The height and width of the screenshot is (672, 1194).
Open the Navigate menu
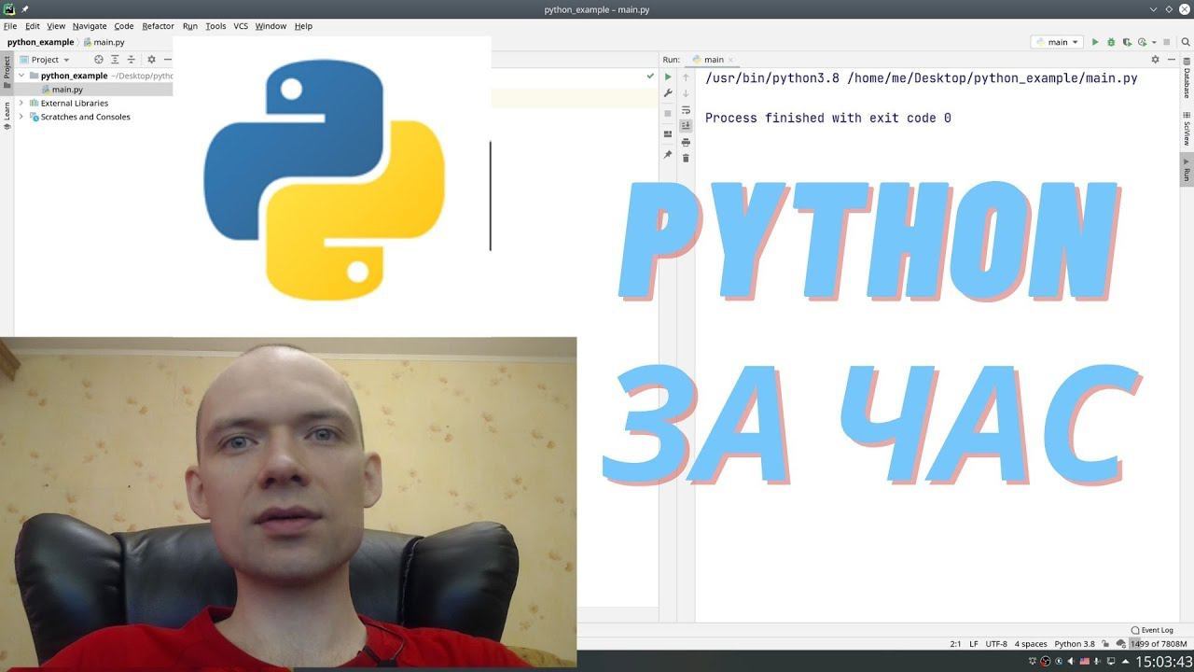coord(90,26)
